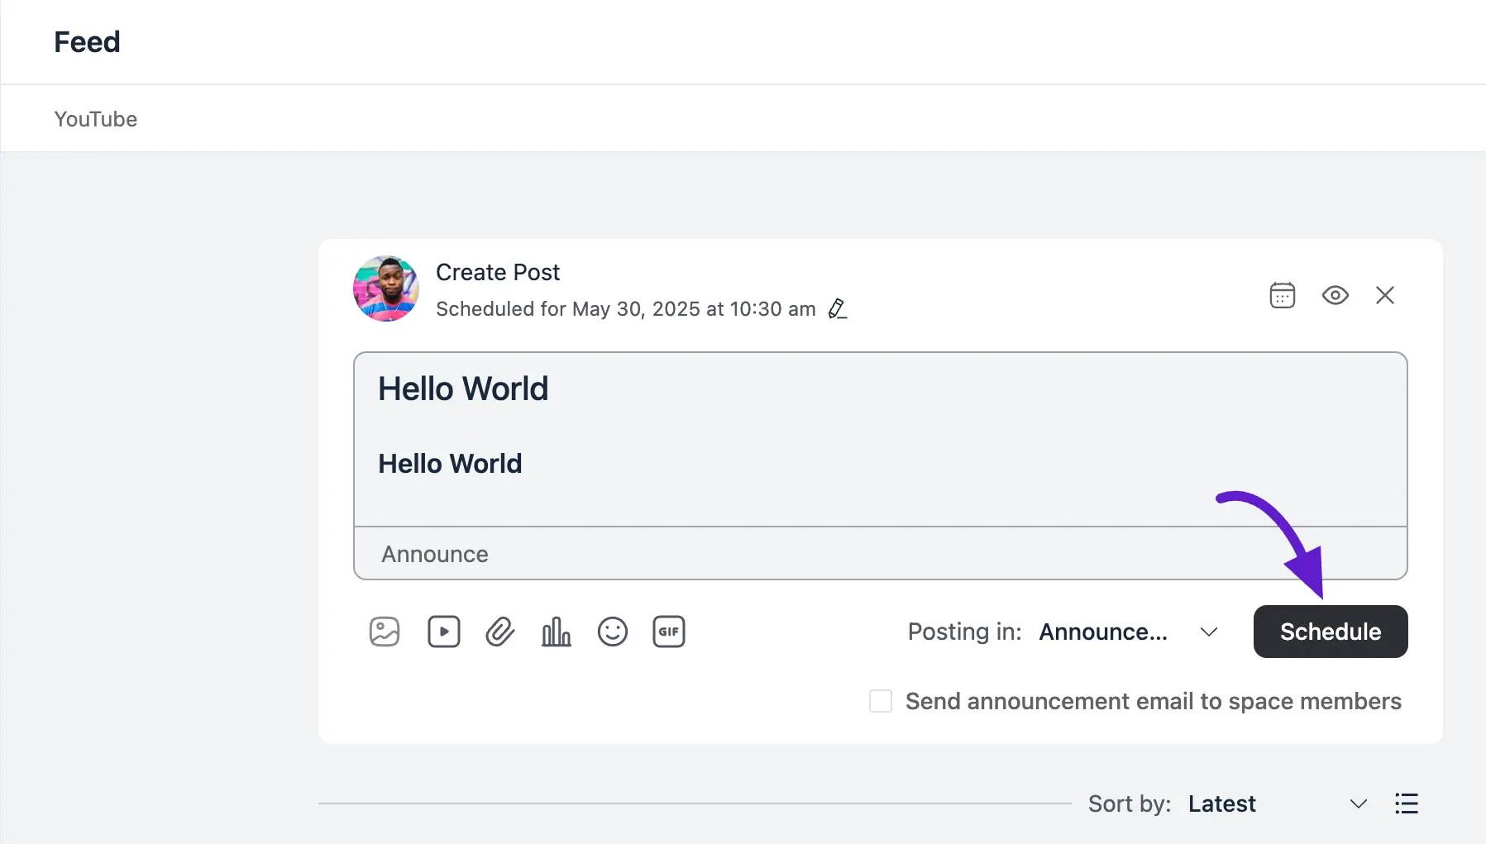The width and height of the screenshot is (1486, 844).
Task: Edit the post title Hello World
Action: coord(463,389)
